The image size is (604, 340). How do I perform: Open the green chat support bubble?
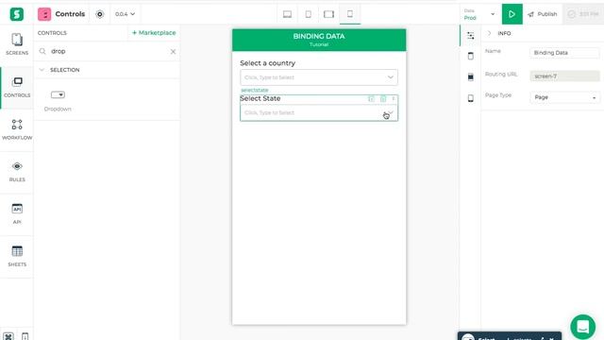coord(583,327)
